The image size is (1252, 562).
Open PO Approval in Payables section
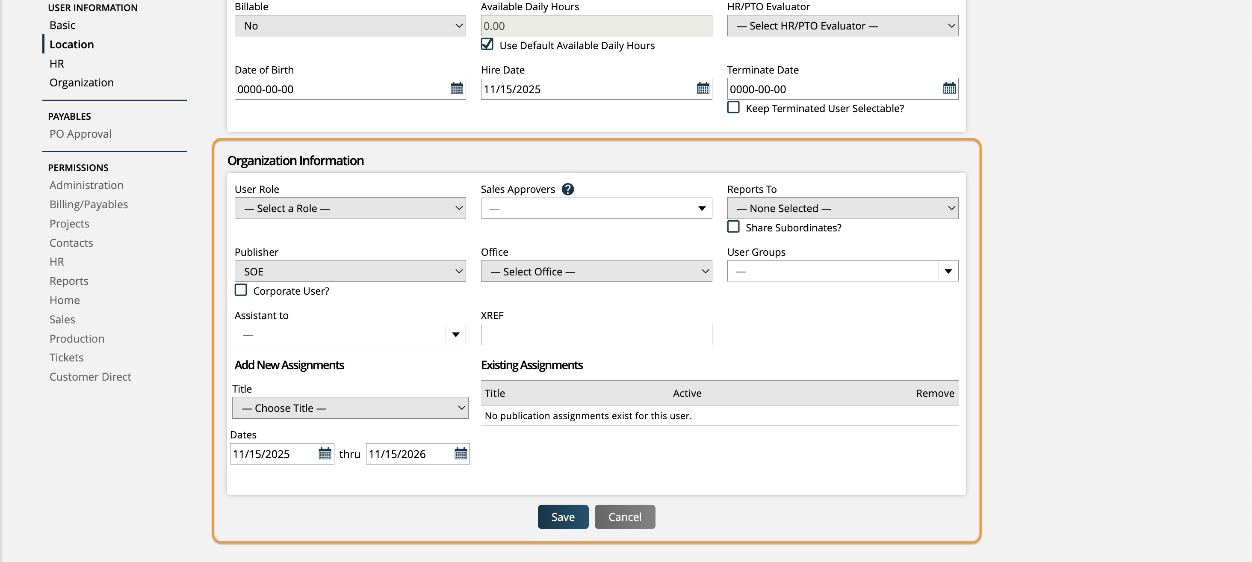click(x=80, y=134)
